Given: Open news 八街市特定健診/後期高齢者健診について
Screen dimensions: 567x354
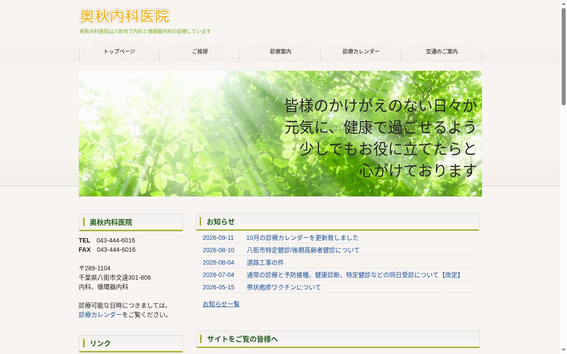Looking at the screenshot, I should pos(303,250).
